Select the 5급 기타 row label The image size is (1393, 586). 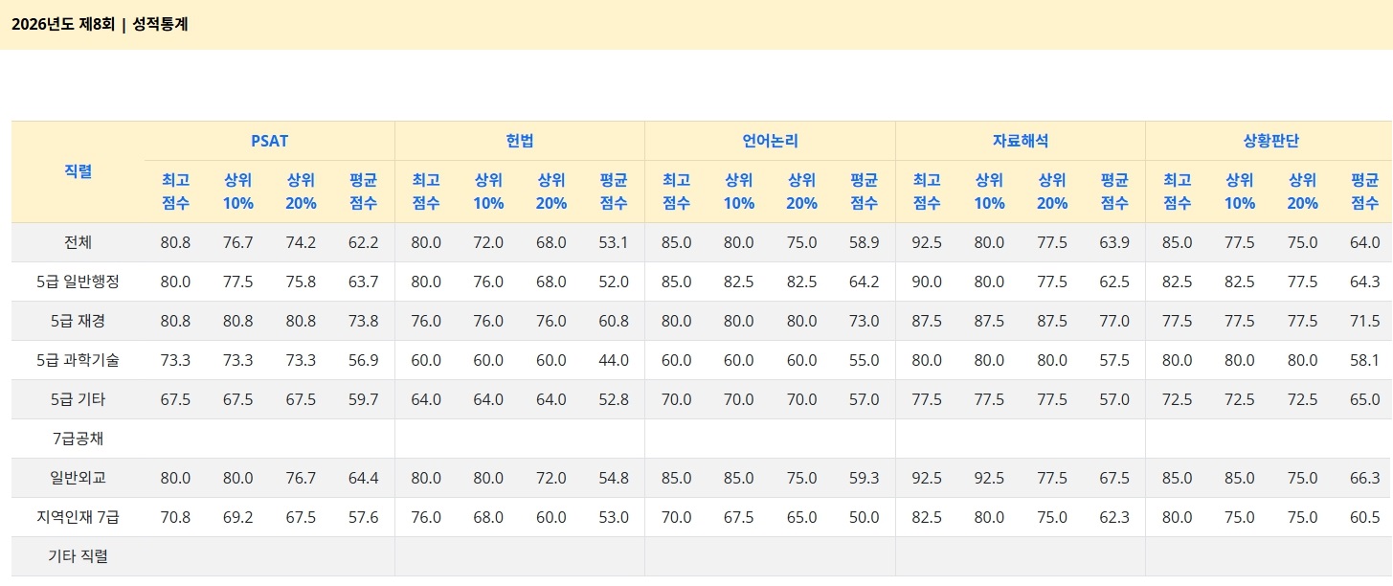[x=78, y=399]
